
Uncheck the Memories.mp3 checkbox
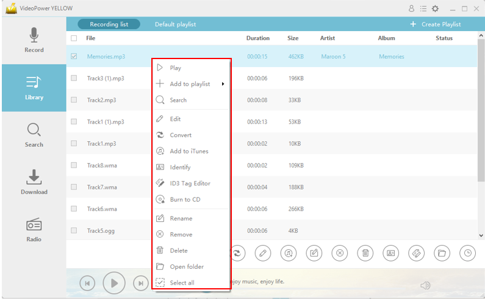(74, 57)
